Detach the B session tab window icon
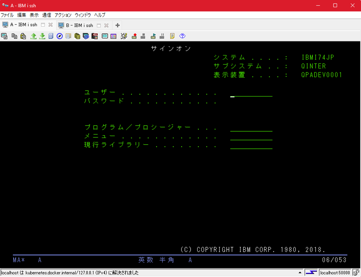Viewport: 361px width, 277px height. pyautogui.click(x=99, y=25)
